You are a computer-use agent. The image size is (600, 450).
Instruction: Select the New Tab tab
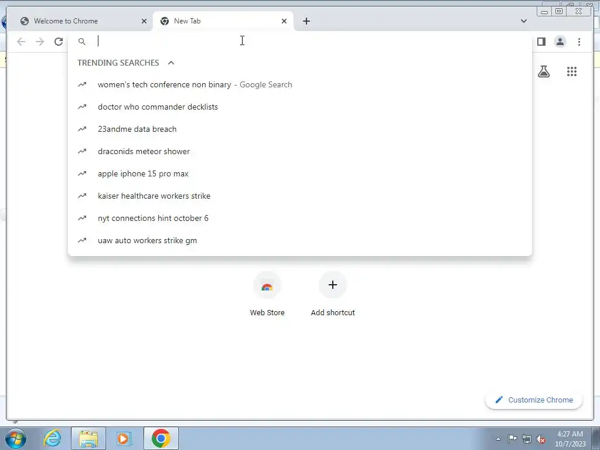pyautogui.click(x=223, y=21)
